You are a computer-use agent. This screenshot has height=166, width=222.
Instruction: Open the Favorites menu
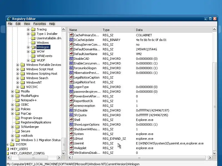click(x=39, y=24)
